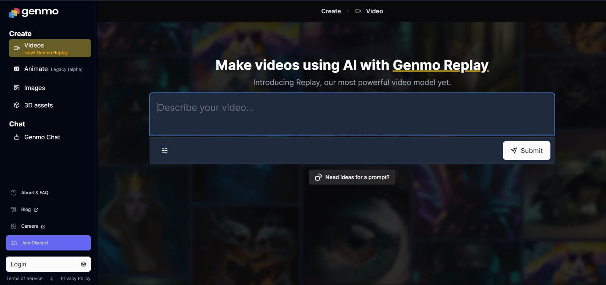Open the Careers link
The height and width of the screenshot is (285, 606).
point(30,226)
